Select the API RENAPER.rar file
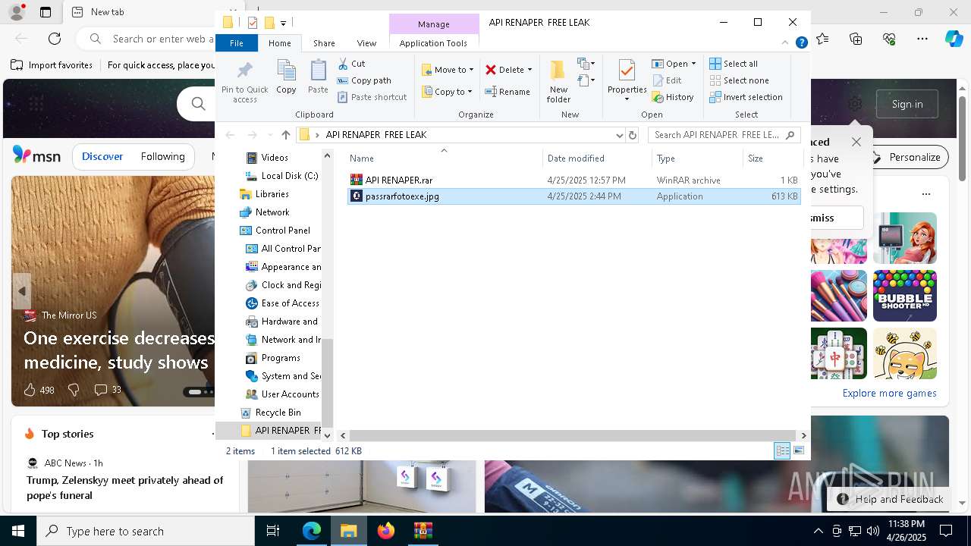Image resolution: width=971 pixels, height=546 pixels. (574, 180)
